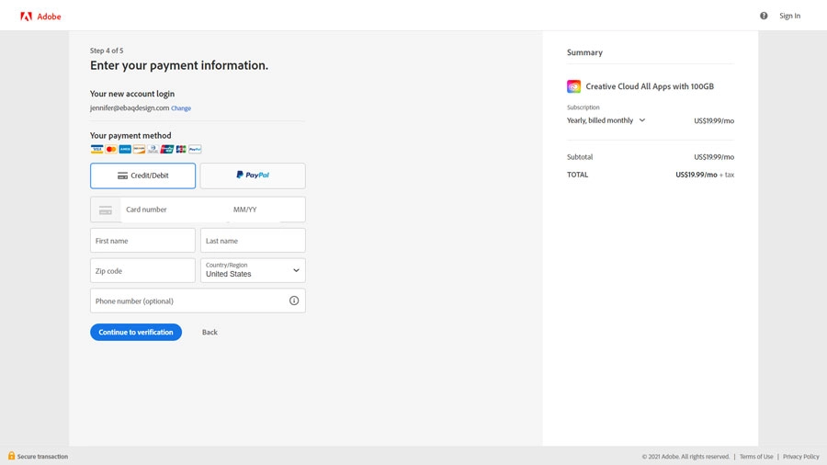
Task: Expand Yearly, billed monthly subscription dropdown
Action: tap(606, 120)
